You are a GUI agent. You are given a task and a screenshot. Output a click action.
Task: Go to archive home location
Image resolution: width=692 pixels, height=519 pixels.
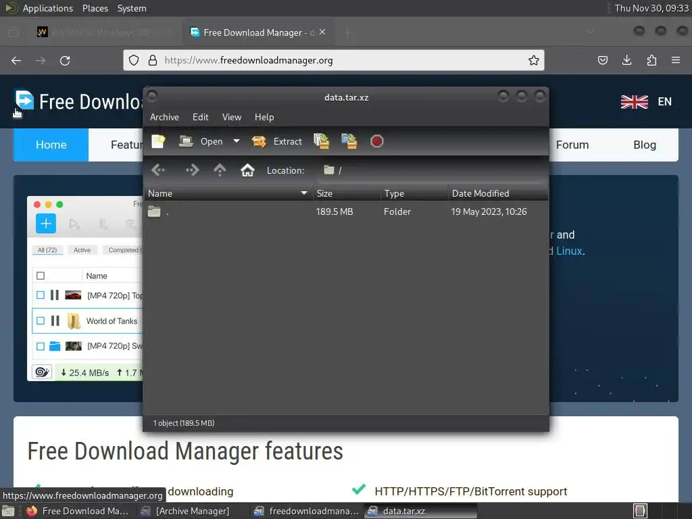(247, 170)
